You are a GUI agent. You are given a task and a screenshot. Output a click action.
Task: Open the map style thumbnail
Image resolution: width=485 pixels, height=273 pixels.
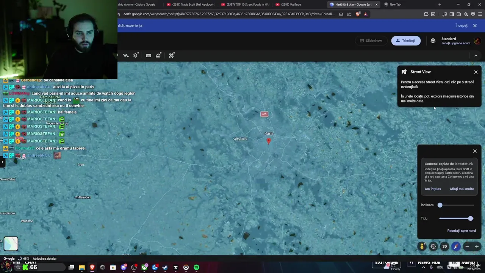[x=11, y=244]
